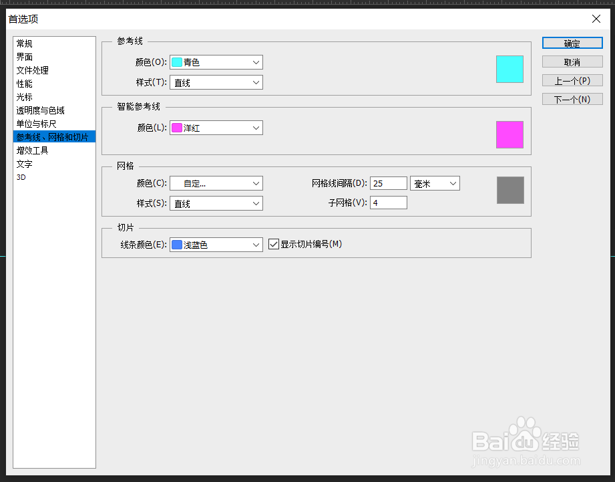Open the 常规 preferences category
615x482 pixels.
[x=54, y=43]
